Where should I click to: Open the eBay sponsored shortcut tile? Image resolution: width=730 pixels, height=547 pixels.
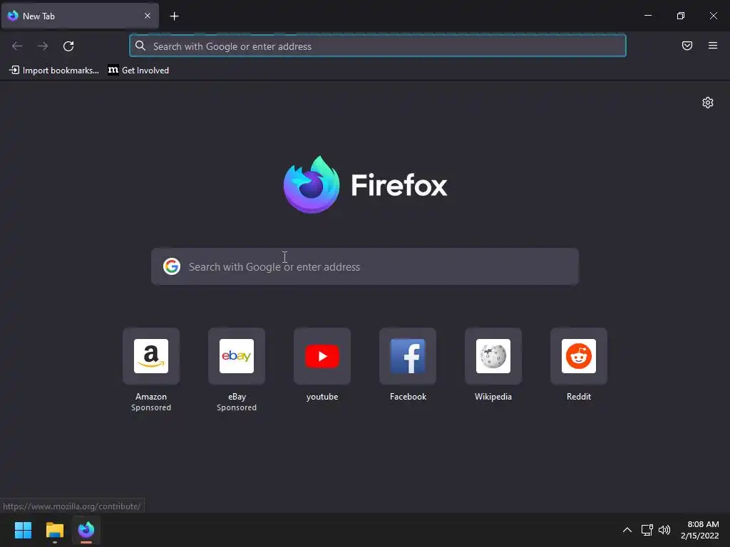click(x=237, y=356)
